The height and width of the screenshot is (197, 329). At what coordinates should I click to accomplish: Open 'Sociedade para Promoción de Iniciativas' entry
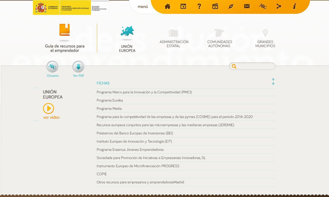click(151, 158)
